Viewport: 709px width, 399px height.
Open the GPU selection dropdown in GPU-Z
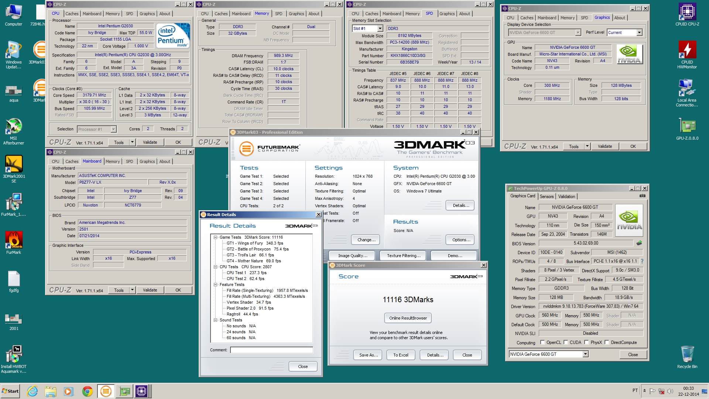click(585, 354)
